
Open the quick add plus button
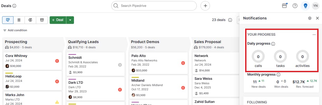click(205, 6)
